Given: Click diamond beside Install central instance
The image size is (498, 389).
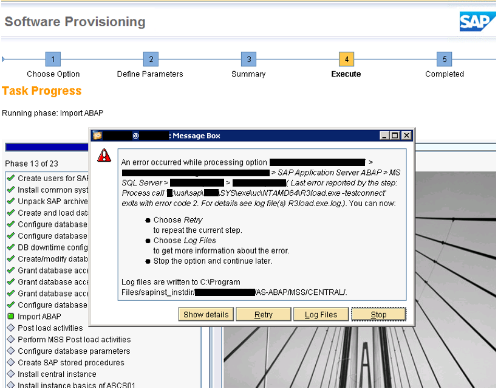Looking at the screenshot, I should 11,373.
